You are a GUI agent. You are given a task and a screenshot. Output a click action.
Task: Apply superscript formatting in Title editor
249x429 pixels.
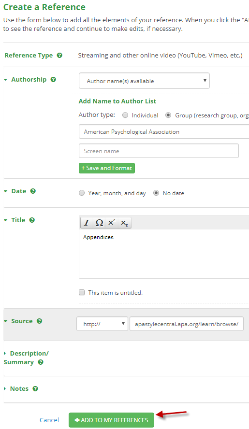(x=112, y=223)
